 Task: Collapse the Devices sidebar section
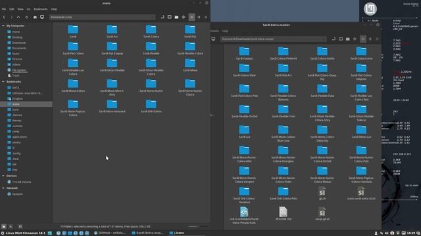[x=3, y=176]
